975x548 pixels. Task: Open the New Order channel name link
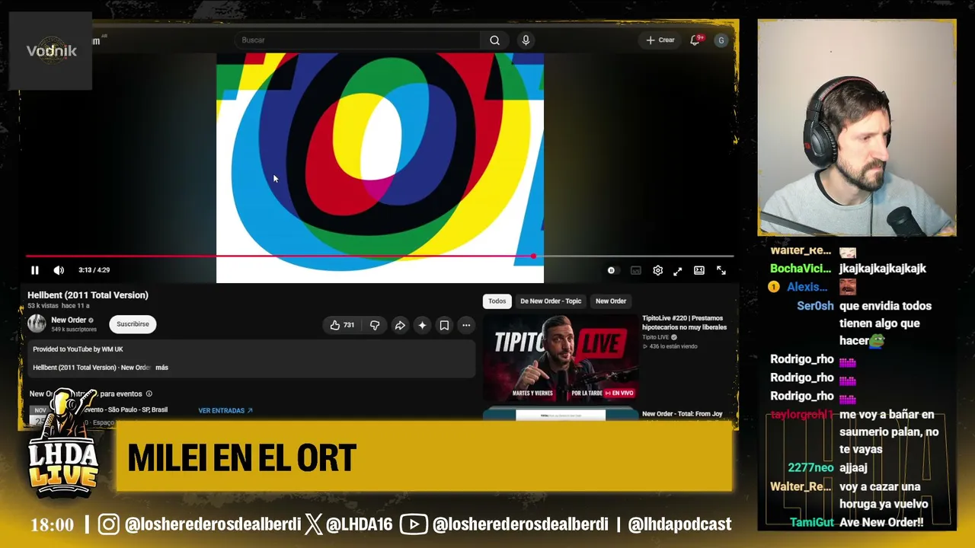pos(69,320)
